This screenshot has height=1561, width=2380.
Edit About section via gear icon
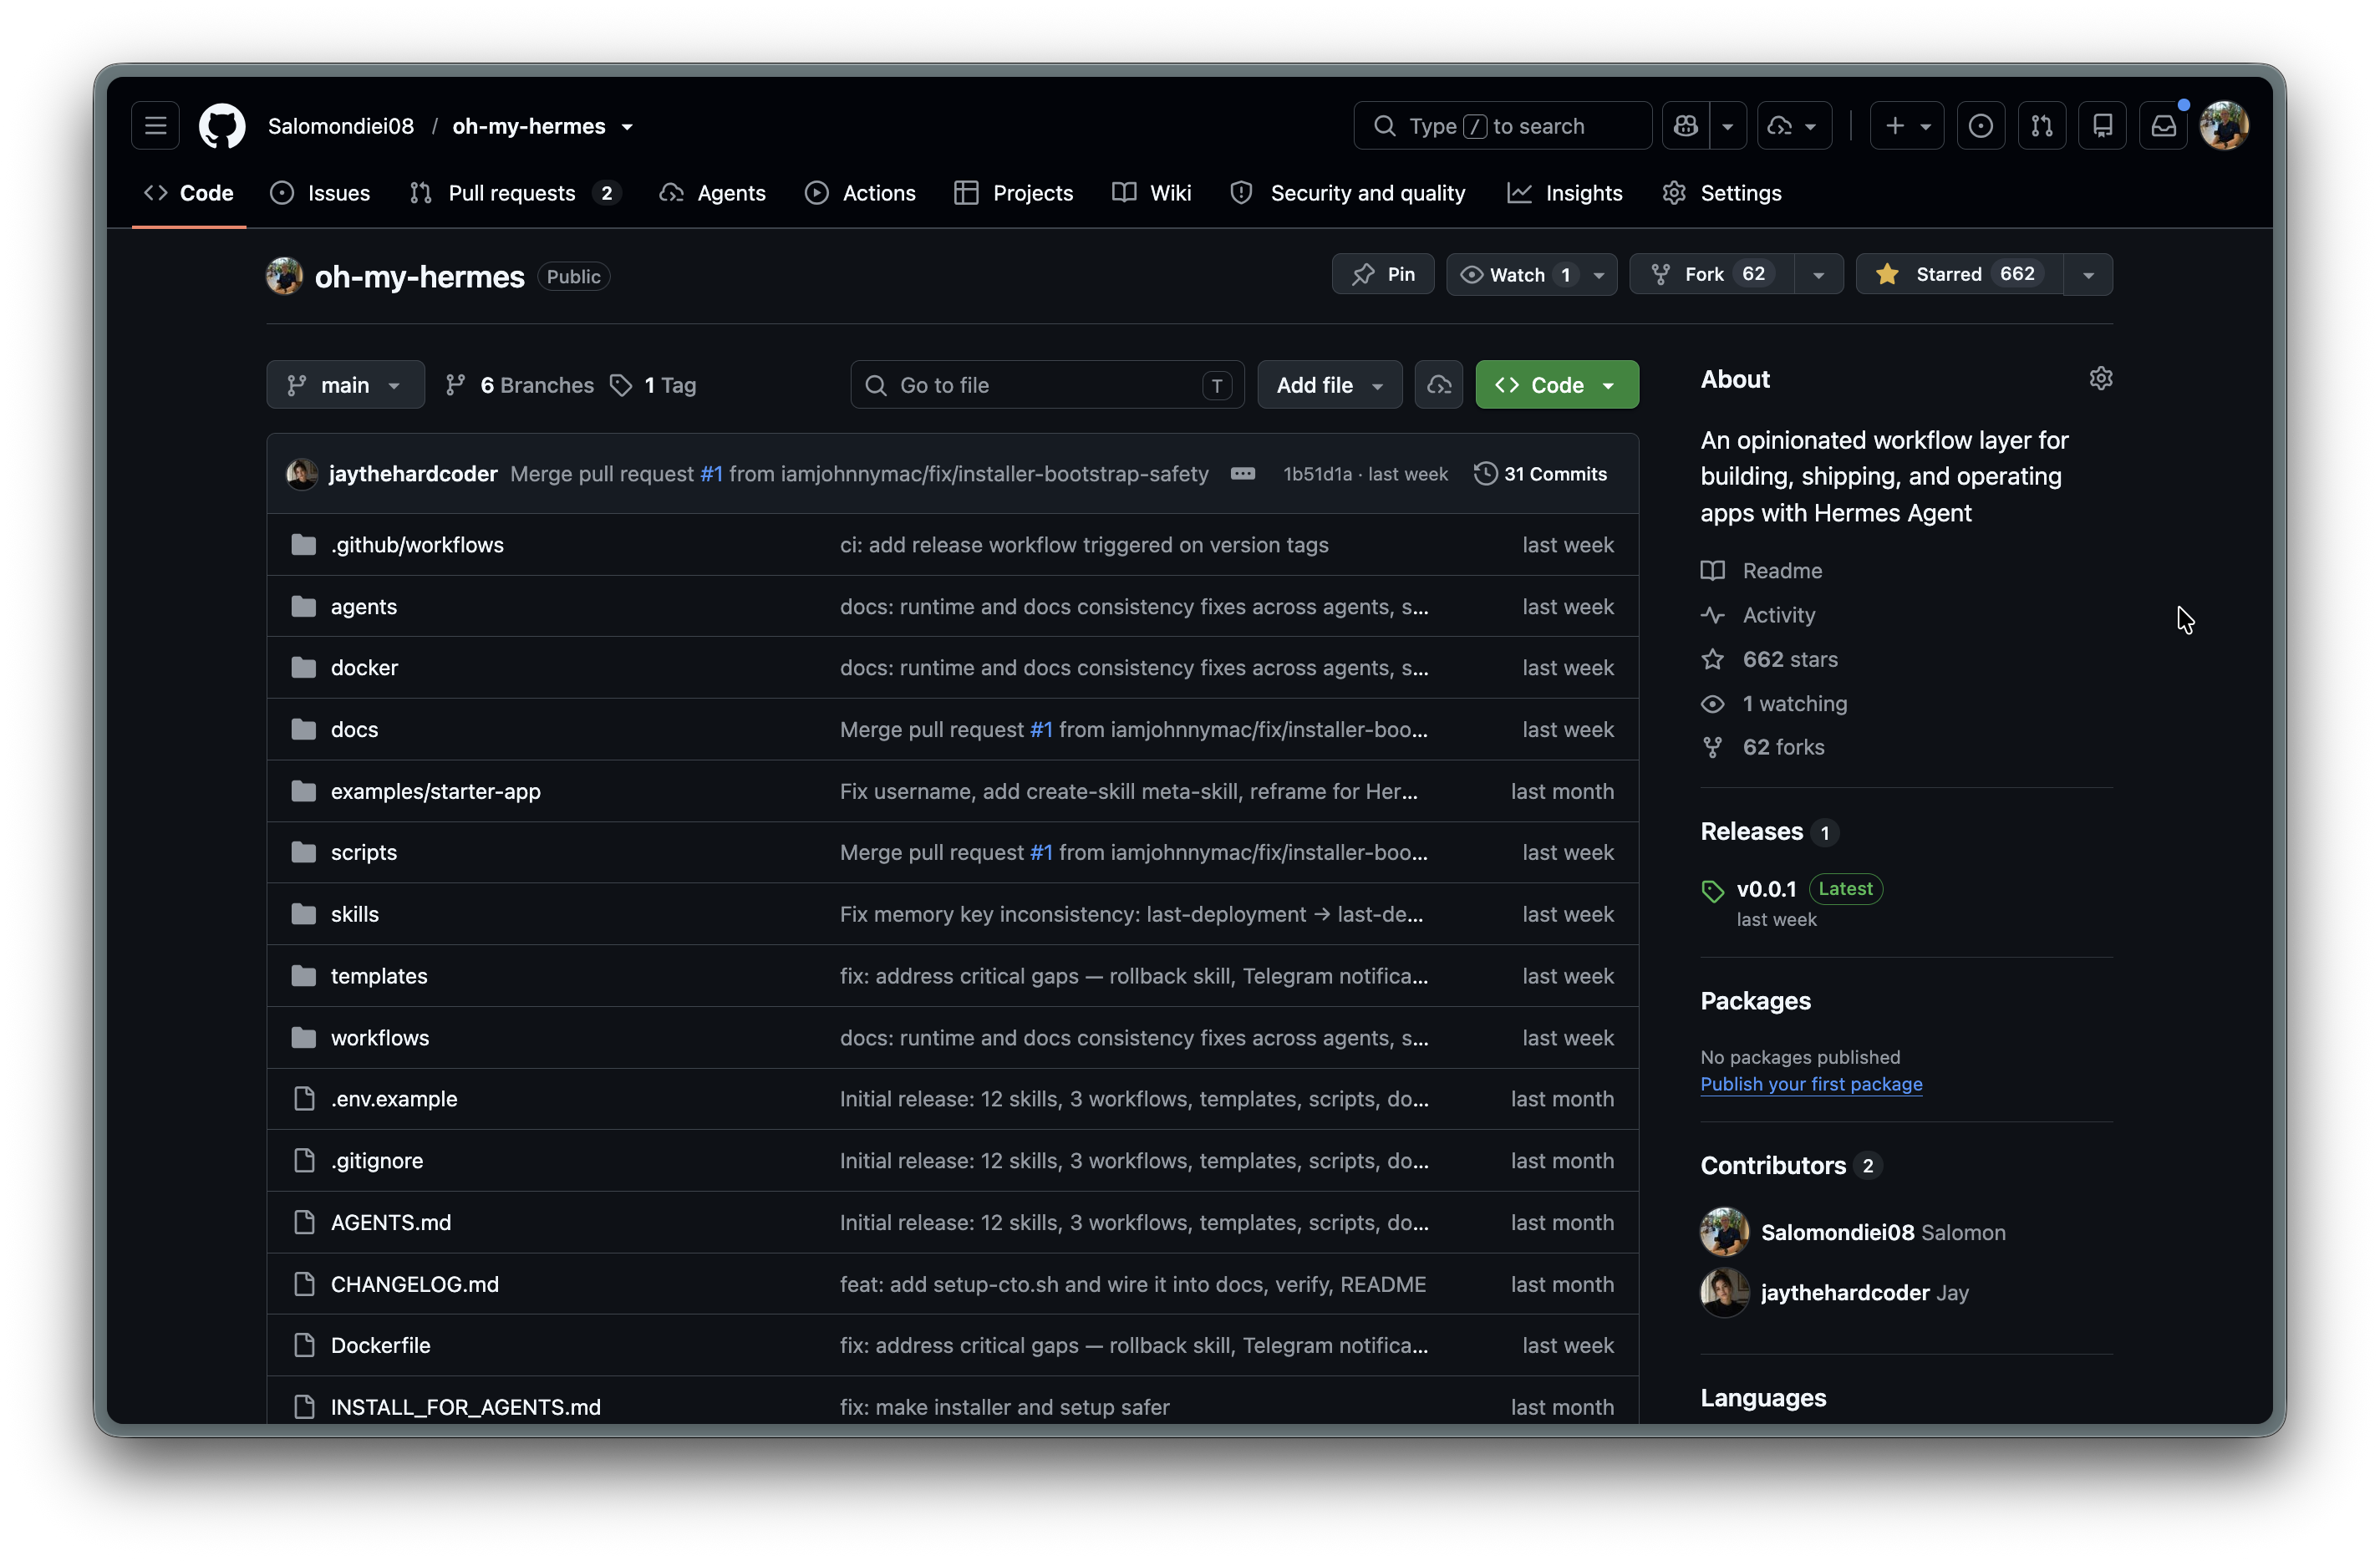[2101, 379]
